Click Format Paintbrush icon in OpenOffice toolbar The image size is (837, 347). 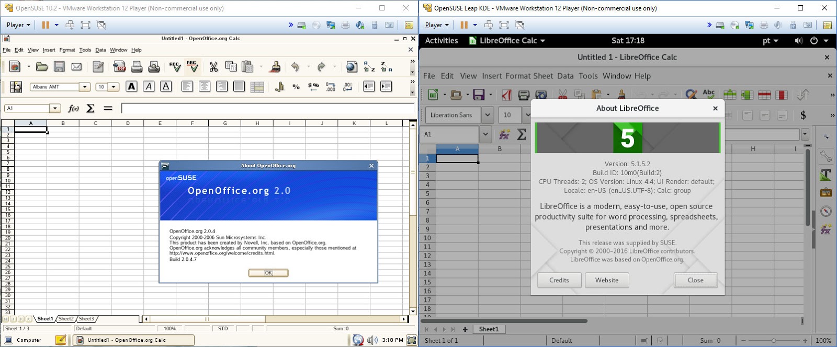click(x=275, y=67)
